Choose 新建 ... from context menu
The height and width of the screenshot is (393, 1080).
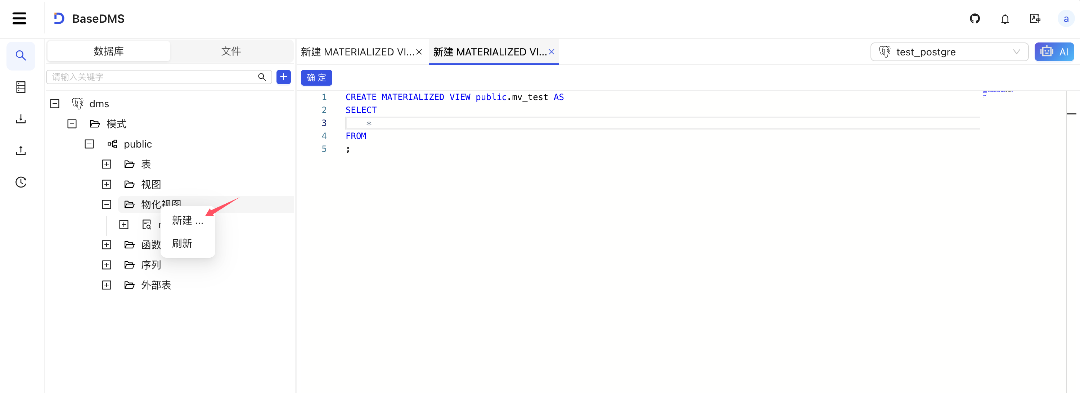(x=188, y=221)
